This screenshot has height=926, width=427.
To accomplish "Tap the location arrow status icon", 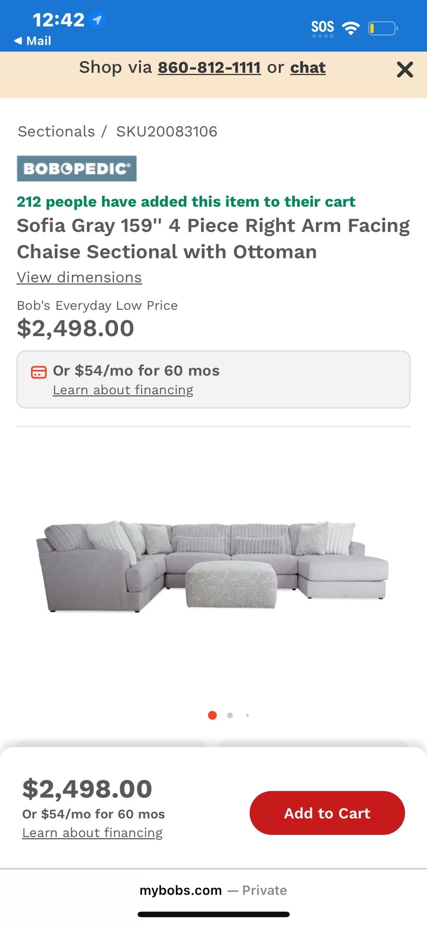I will pos(98,20).
